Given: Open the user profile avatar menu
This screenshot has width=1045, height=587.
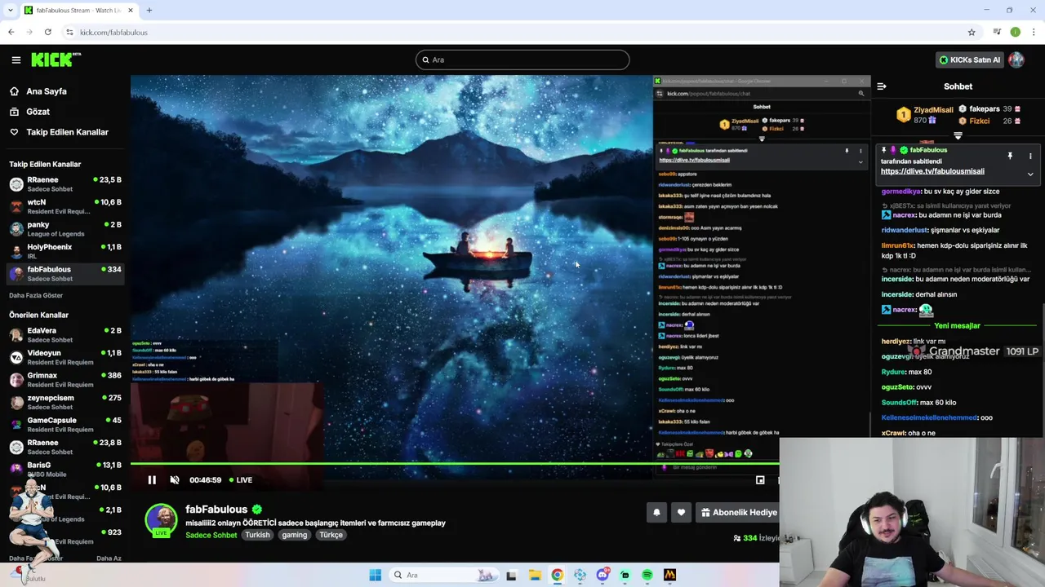Looking at the screenshot, I should click(1016, 60).
